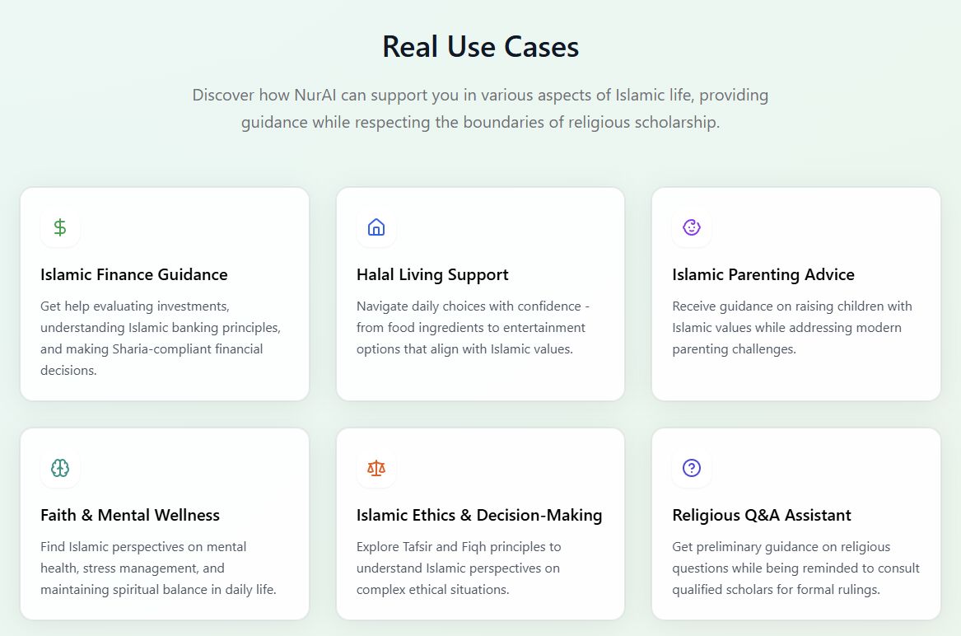Click the orange scales of justice icon

pos(376,468)
